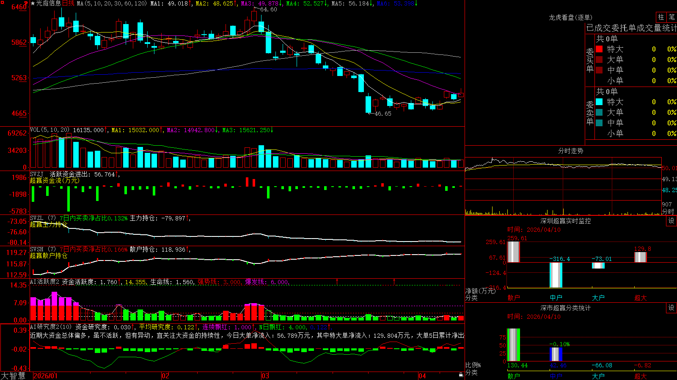Click the teal 大单 swatch under 委卖单
The height and width of the screenshot is (380, 677).
[599, 112]
